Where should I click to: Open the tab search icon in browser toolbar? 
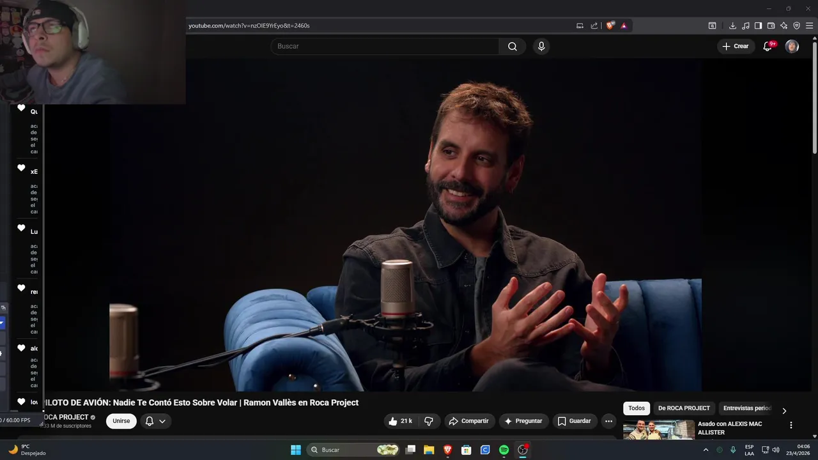pos(712,26)
